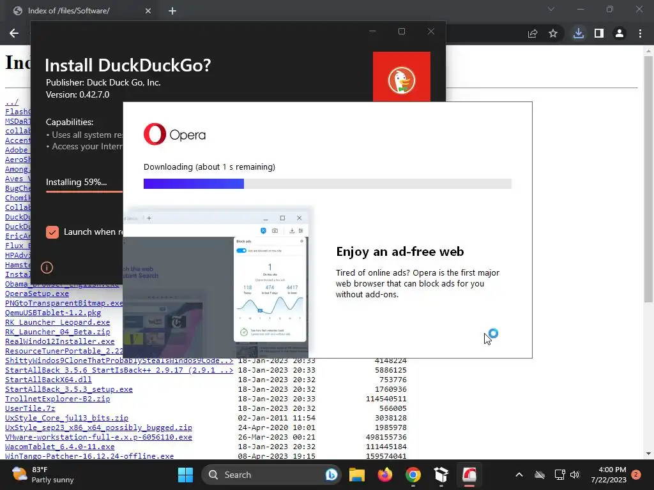Download RK_Launcher_04_Beta.zip
The width and height of the screenshot is (654, 490).
57,332
